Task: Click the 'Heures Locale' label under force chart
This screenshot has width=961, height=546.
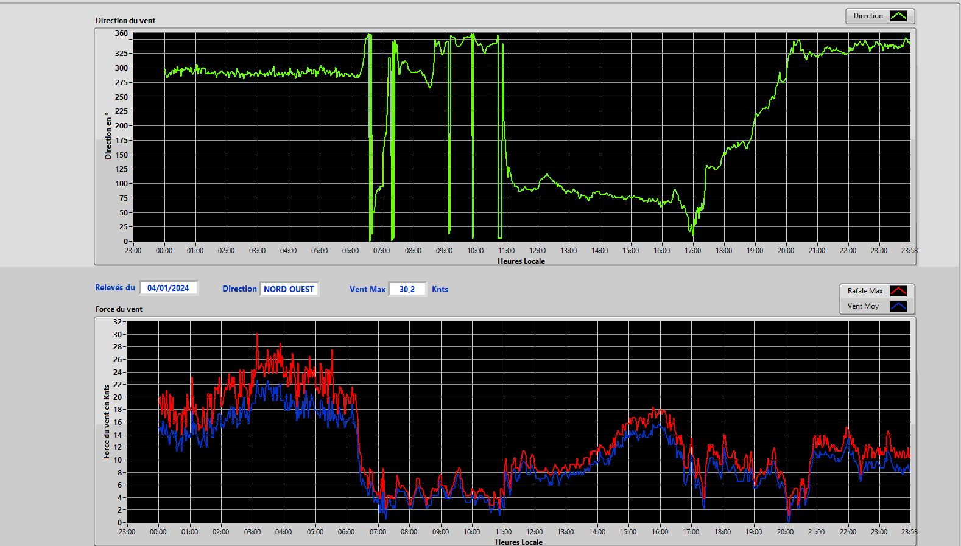Action: point(519,542)
